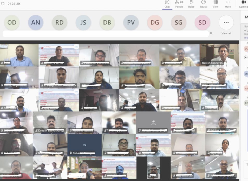248x181 pixels.
Task: Select React from the meeting toolbar
Action: 204,4
